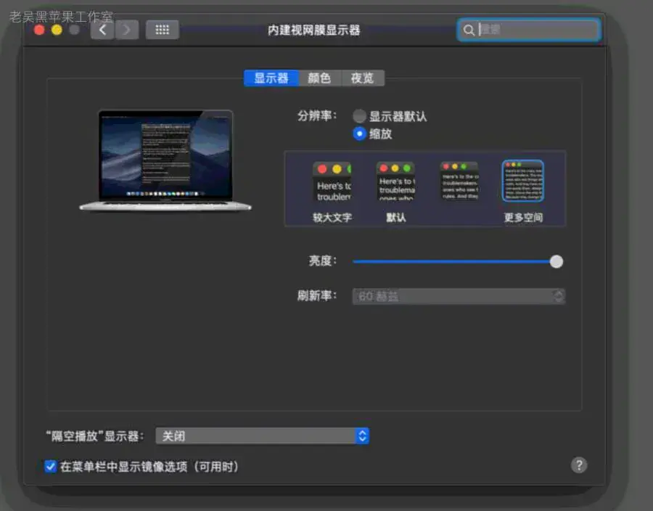Show all preferences with the grid icon
Image resolution: width=653 pixels, height=511 pixels.
[162, 30]
